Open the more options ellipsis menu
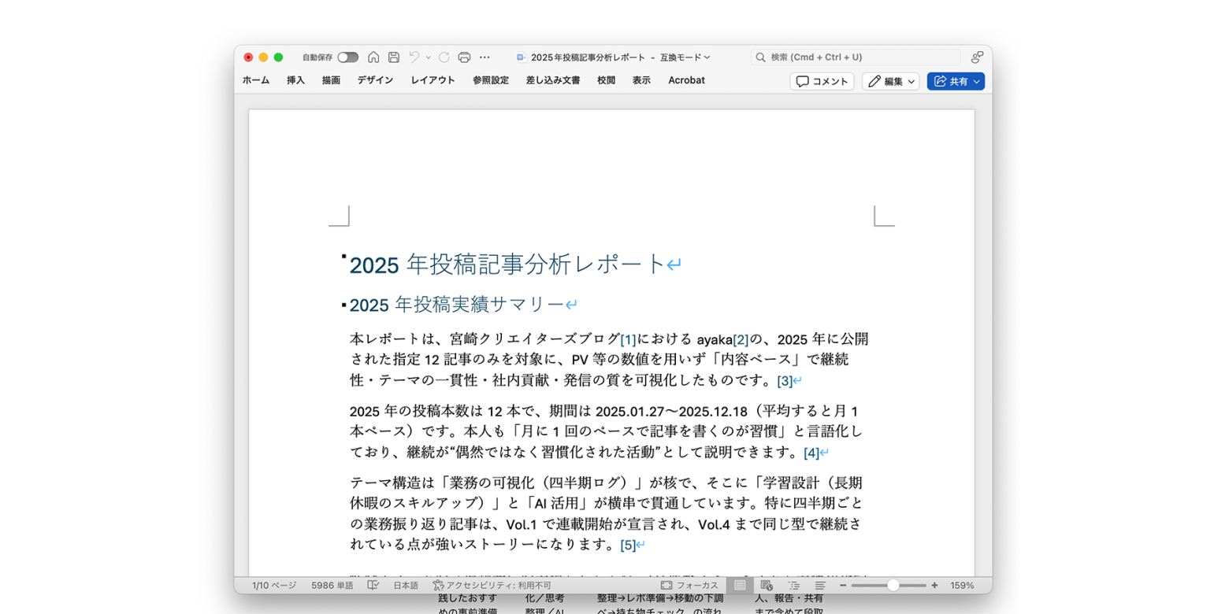Viewport: 1229px width, 614px height. point(485,57)
